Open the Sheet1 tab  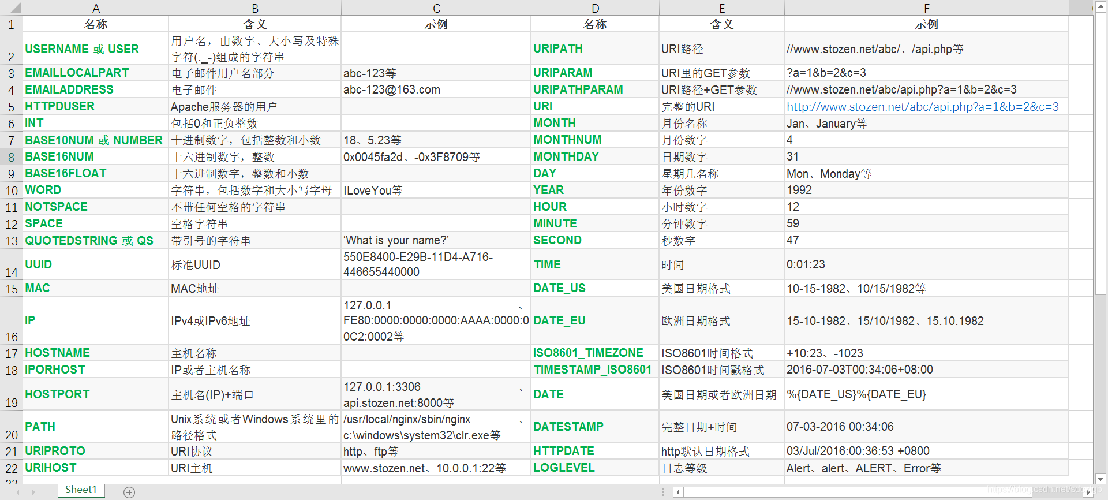coord(81,490)
